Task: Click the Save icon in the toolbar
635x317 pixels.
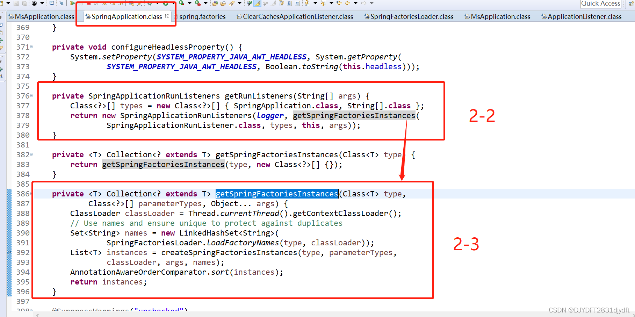Action: pos(16,4)
